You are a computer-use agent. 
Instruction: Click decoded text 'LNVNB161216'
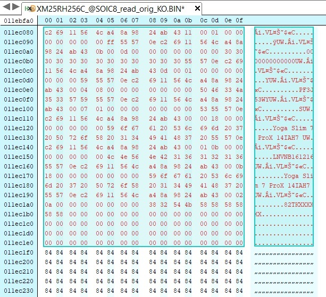click(x=292, y=157)
